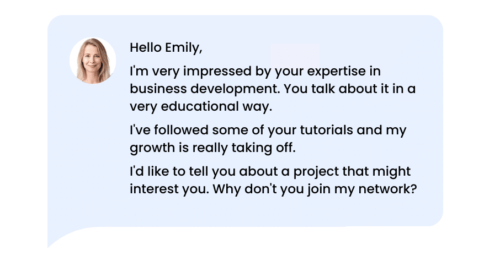Click the phrase 'business development'
The height and width of the screenshot is (261, 500).
pyautogui.click(x=205, y=89)
